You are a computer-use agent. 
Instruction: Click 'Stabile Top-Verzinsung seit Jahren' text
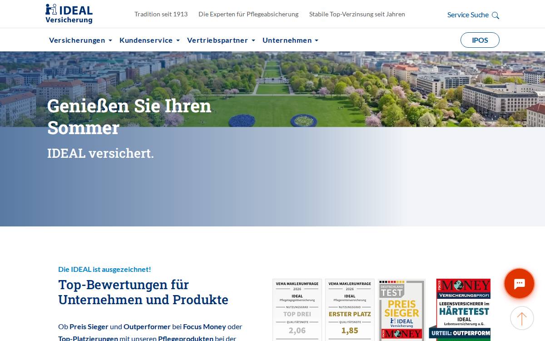[357, 14]
